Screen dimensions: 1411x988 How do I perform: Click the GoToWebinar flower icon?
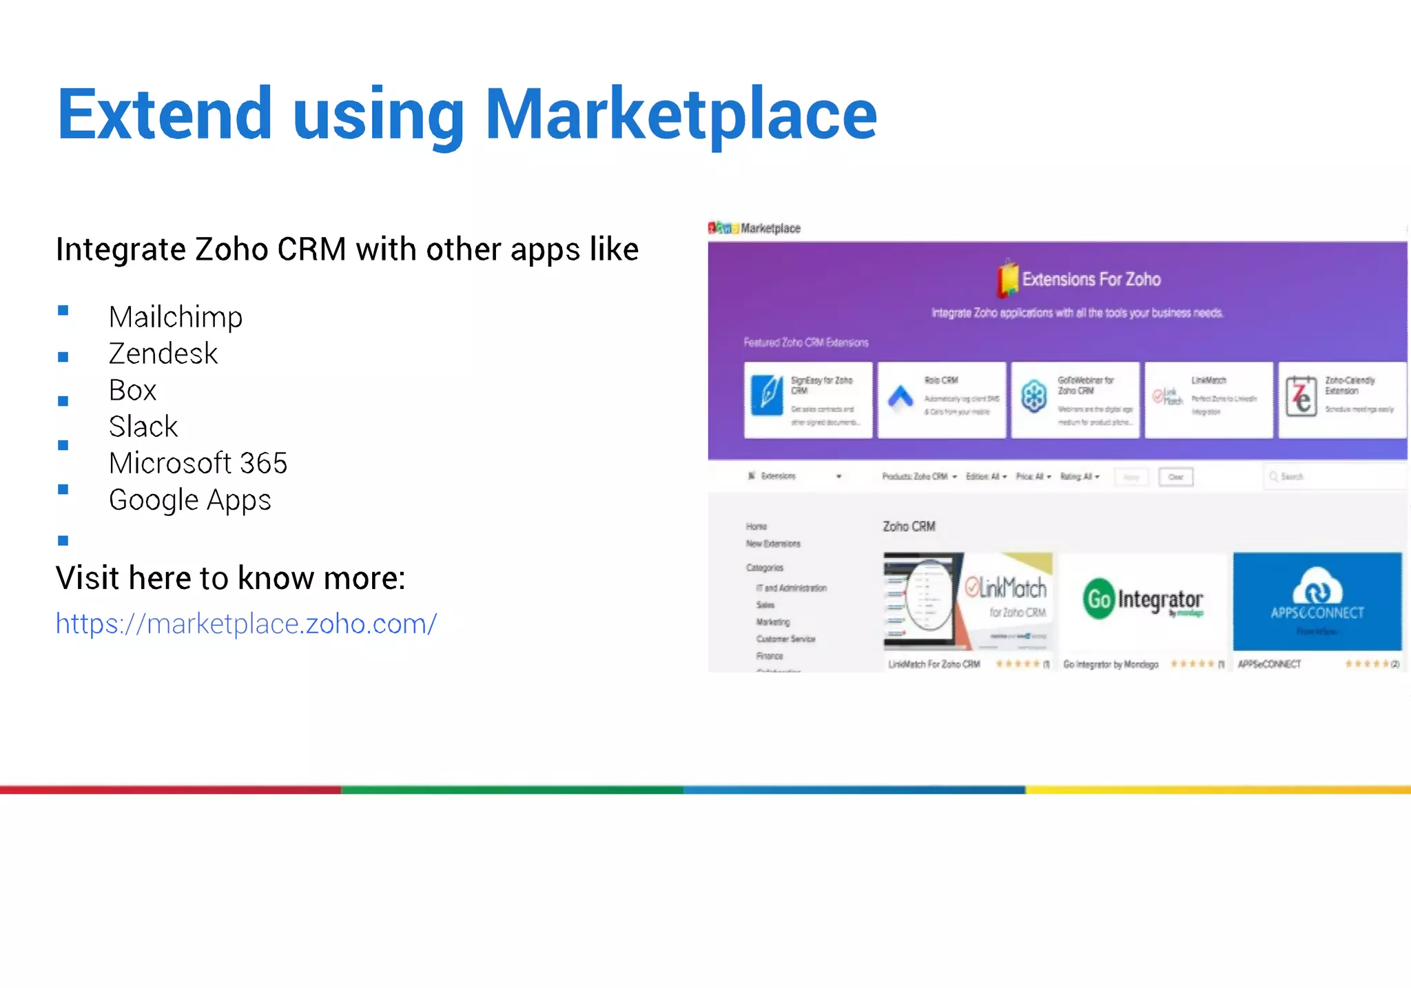coord(1033,397)
